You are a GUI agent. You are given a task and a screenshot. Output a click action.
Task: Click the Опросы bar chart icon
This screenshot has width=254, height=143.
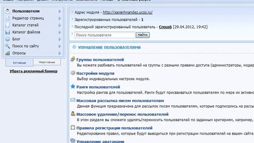point(8,53)
